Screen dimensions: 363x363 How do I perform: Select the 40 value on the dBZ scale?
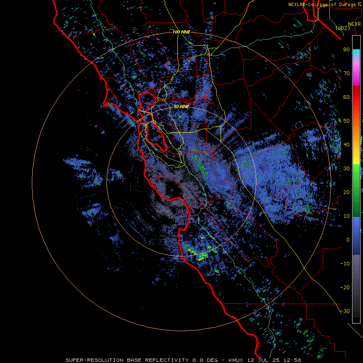346,145
